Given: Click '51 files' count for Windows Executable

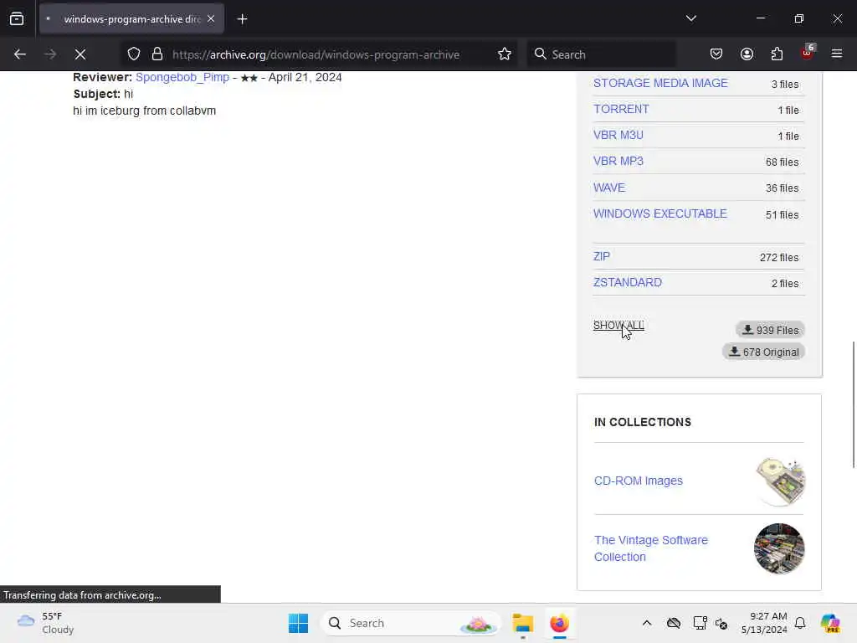Looking at the screenshot, I should 783,215.
